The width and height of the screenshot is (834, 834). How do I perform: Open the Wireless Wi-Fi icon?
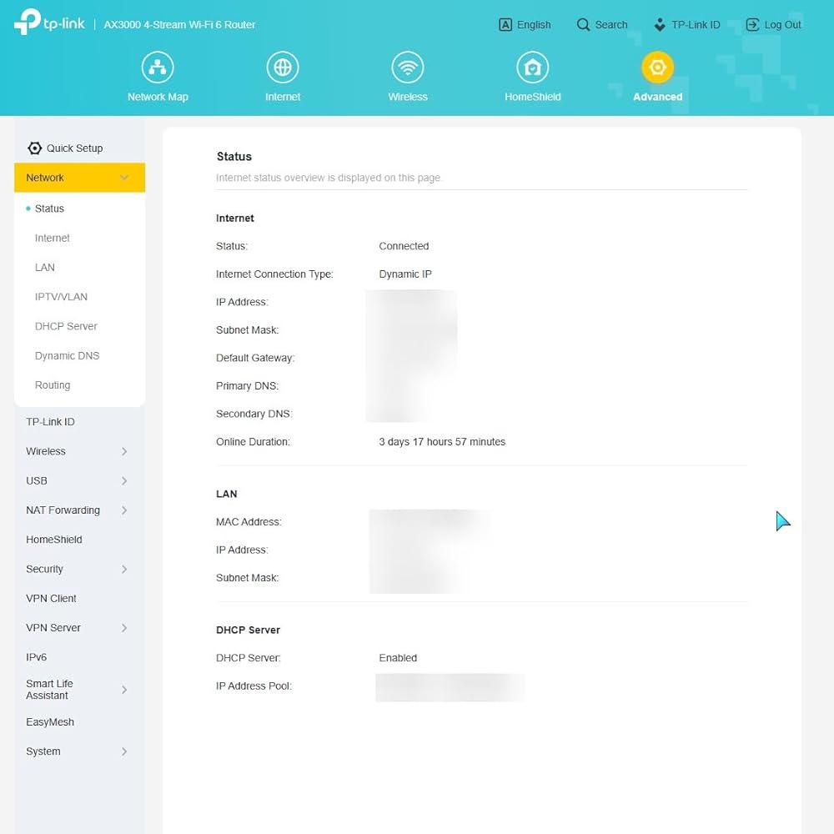coord(408,68)
